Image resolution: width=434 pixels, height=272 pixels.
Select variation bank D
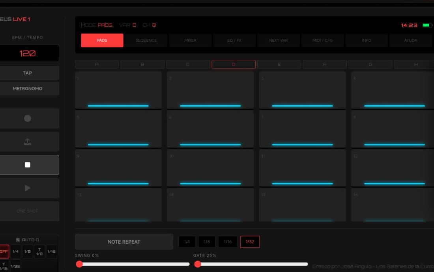tap(234, 64)
